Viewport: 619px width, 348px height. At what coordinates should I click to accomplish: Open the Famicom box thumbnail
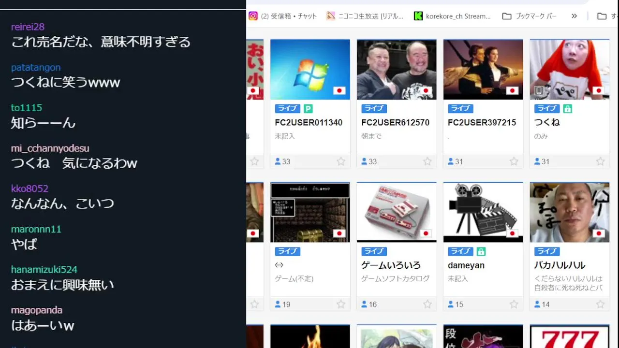pyautogui.click(x=397, y=212)
